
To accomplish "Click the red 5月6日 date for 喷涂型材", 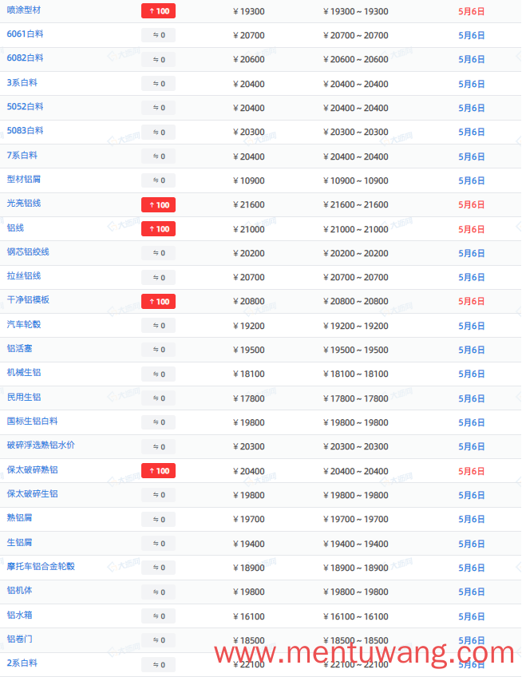I will tap(472, 11).
